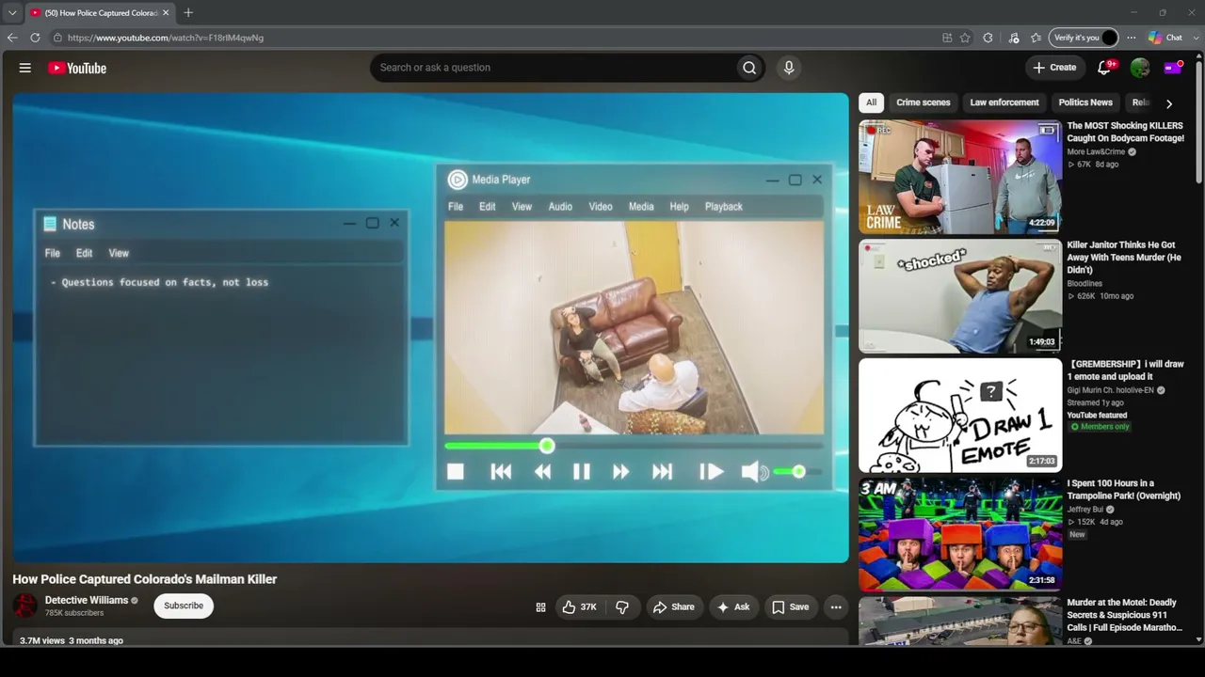Open the Trampoline Park video thumbnail
This screenshot has width=1205, height=677.
pos(960,535)
